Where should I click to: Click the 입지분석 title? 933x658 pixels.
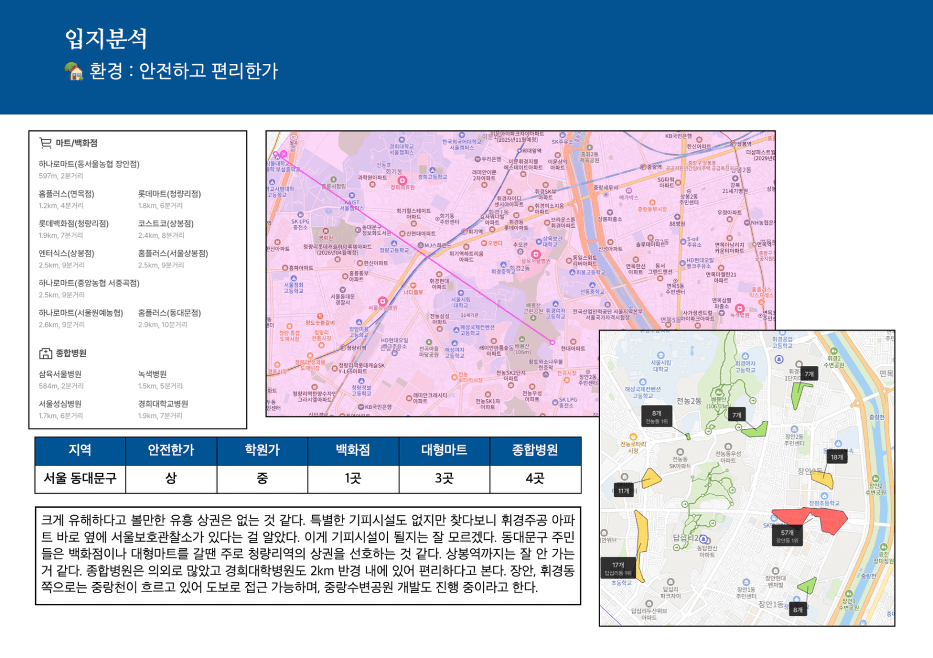pos(106,38)
